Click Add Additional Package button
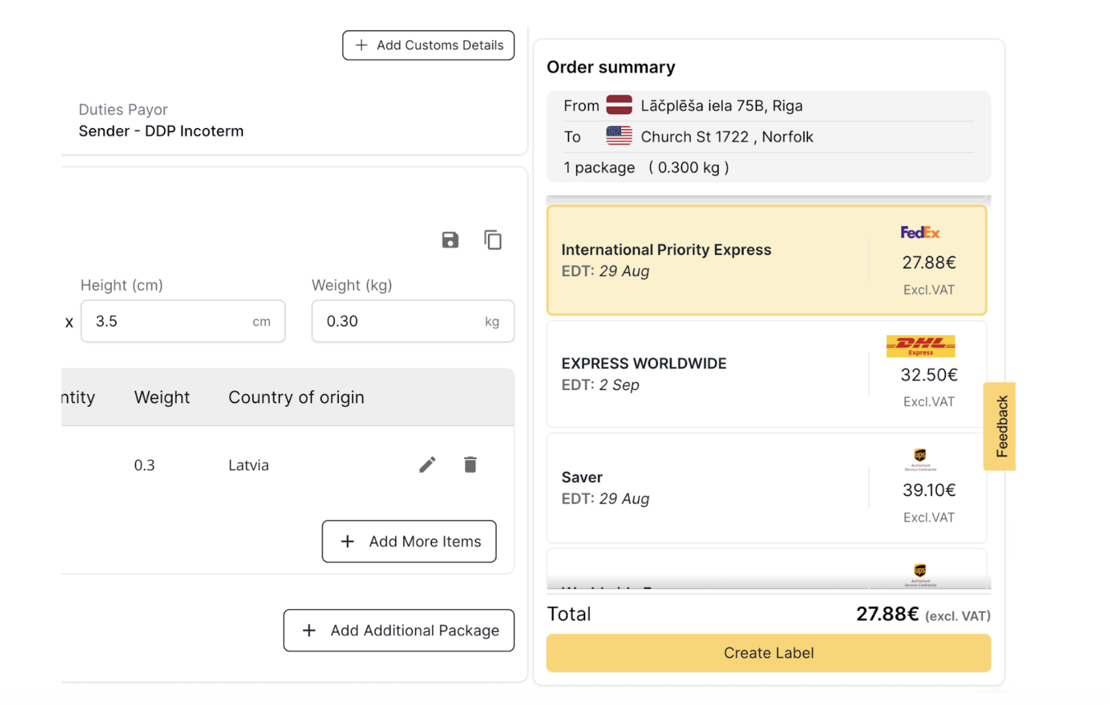Viewport: 1110px width, 705px height. pos(399,630)
